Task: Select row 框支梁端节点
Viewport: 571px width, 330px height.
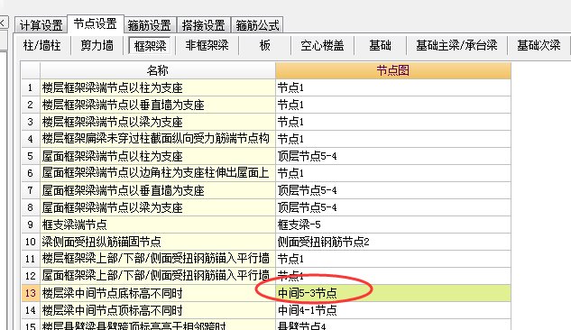Action: [x=158, y=225]
